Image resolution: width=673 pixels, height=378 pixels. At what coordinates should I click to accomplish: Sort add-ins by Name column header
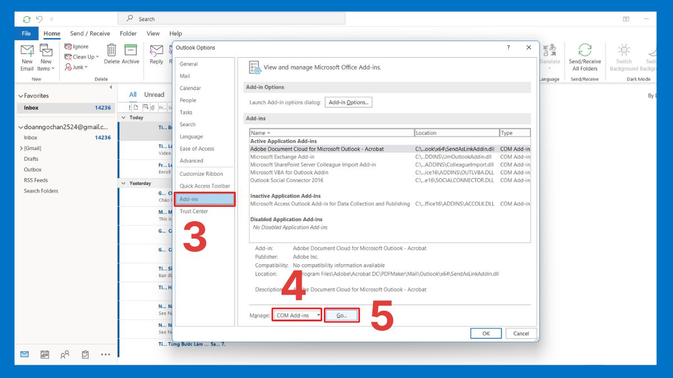[331, 133]
